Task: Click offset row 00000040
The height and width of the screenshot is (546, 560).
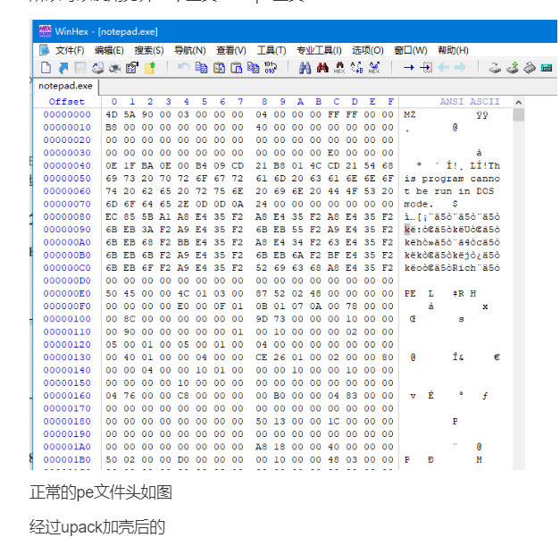Action: coord(67,166)
